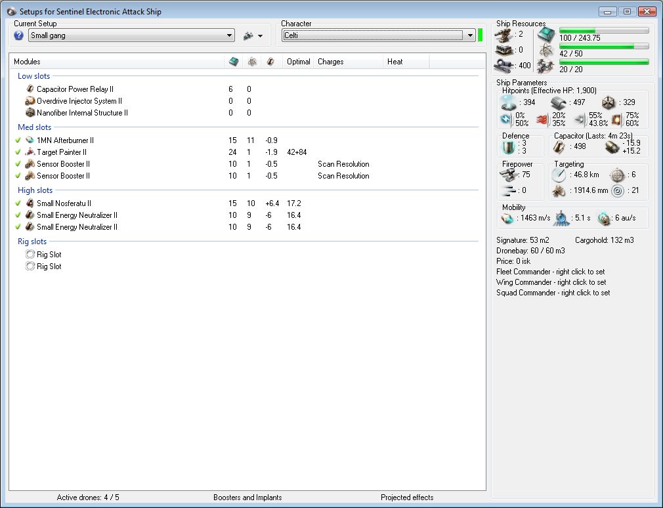
Task: Click the capacitor column header icon
Action: 270,62
